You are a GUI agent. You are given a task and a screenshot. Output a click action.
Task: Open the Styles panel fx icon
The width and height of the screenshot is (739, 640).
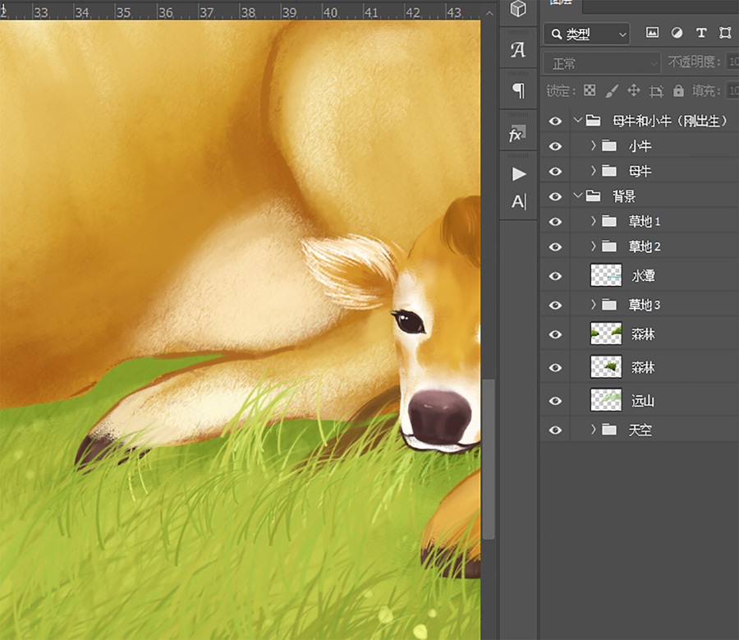(517, 134)
